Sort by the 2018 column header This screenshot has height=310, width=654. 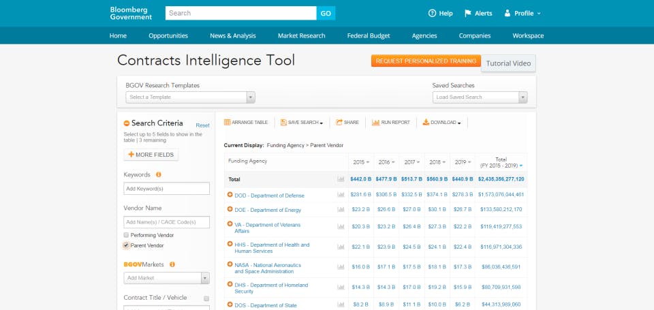coord(437,162)
